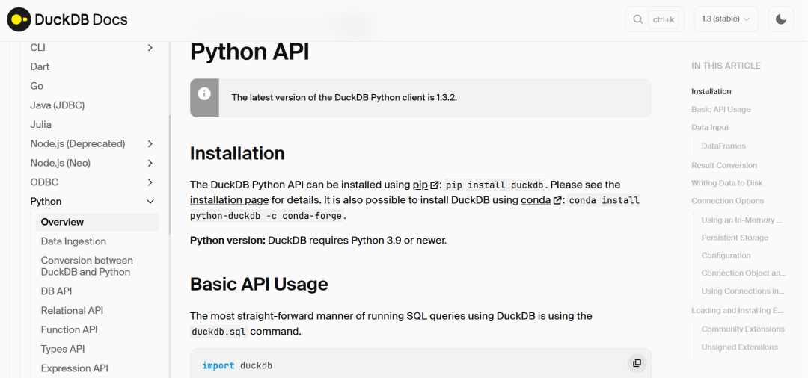The image size is (808, 378).
Task: Click the pip install duckdb inline code
Action: coord(495,185)
